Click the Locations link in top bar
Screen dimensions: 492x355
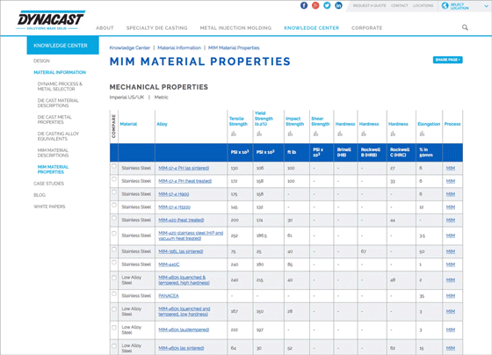(423, 5)
